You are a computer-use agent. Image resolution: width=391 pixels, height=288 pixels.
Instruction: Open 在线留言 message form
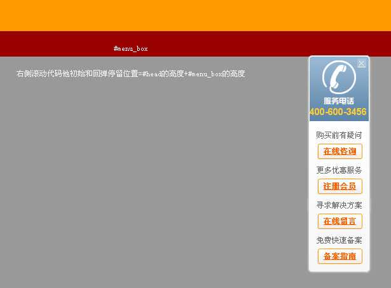pos(340,221)
